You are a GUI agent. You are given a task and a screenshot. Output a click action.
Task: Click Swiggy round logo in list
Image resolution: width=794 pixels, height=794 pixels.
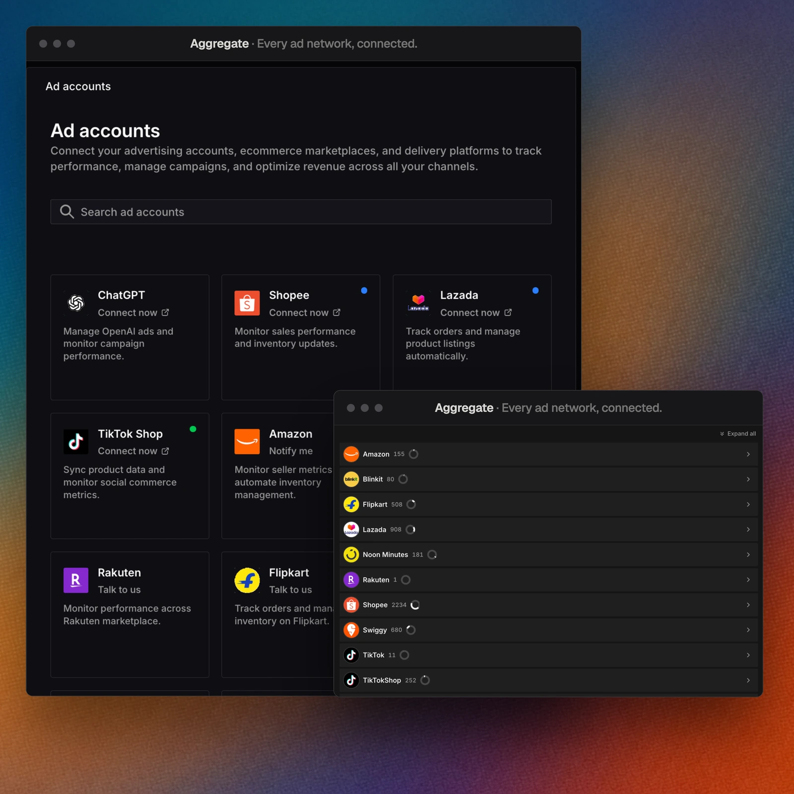coord(351,630)
